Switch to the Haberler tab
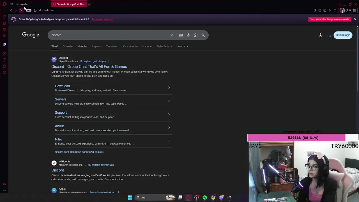 click(x=147, y=47)
